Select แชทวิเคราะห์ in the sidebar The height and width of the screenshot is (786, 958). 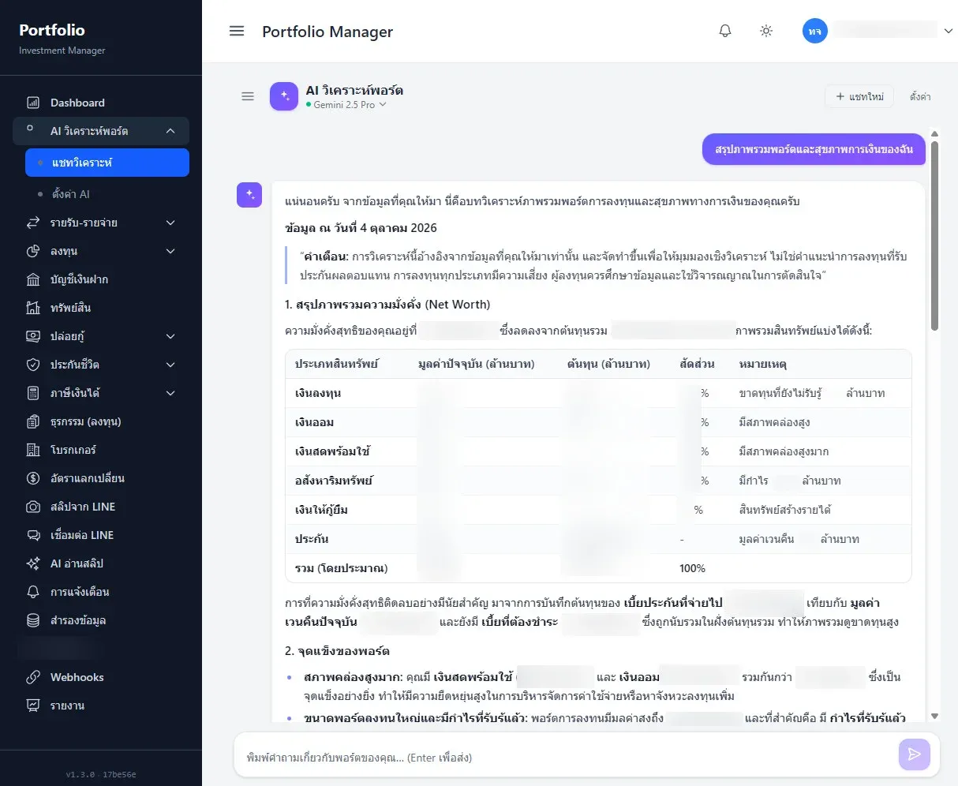[x=107, y=163]
